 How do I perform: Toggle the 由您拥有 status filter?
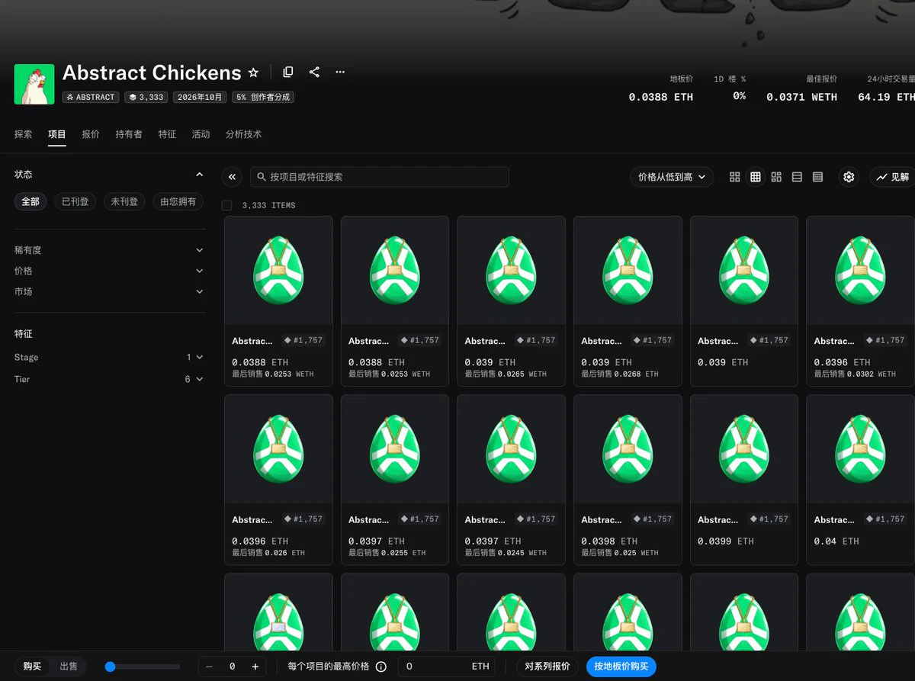(178, 201)
